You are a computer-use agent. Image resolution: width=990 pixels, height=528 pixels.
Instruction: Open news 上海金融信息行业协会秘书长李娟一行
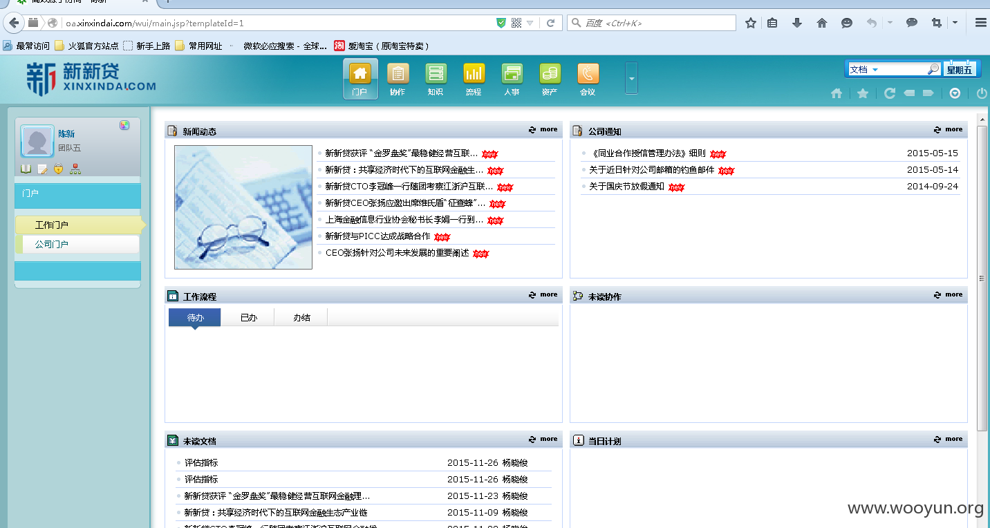tap(404, 220)
